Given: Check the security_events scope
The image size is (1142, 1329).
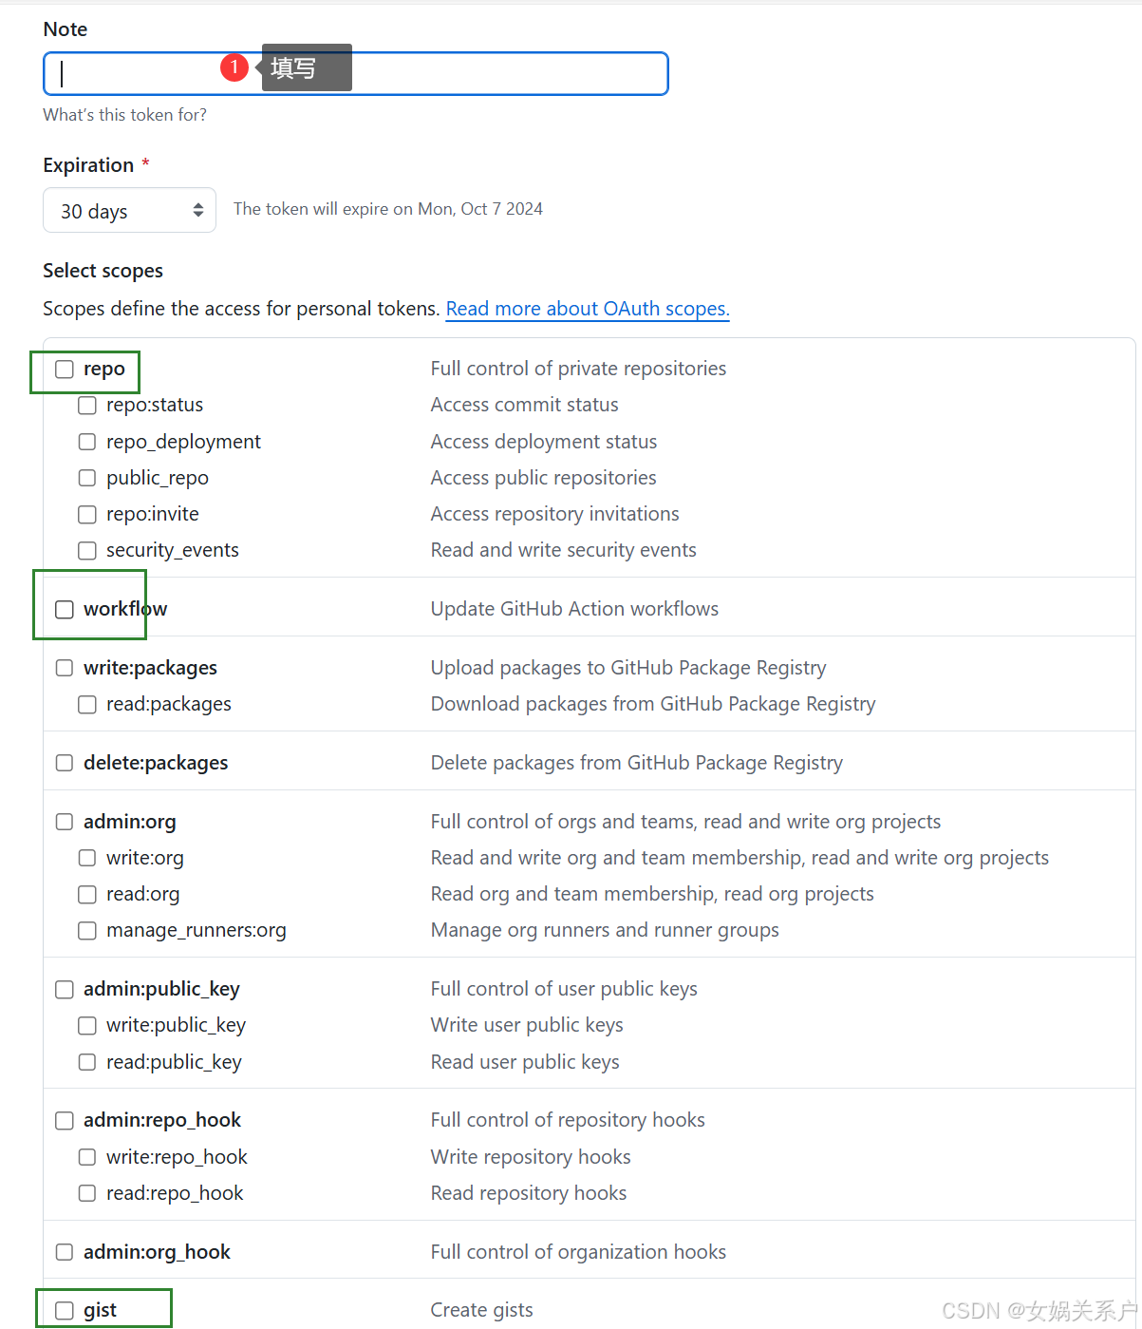Looking at the screenshot, I should pos(86,550).
